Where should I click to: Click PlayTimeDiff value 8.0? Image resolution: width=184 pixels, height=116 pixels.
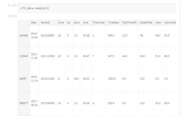[x=124, y=103]
